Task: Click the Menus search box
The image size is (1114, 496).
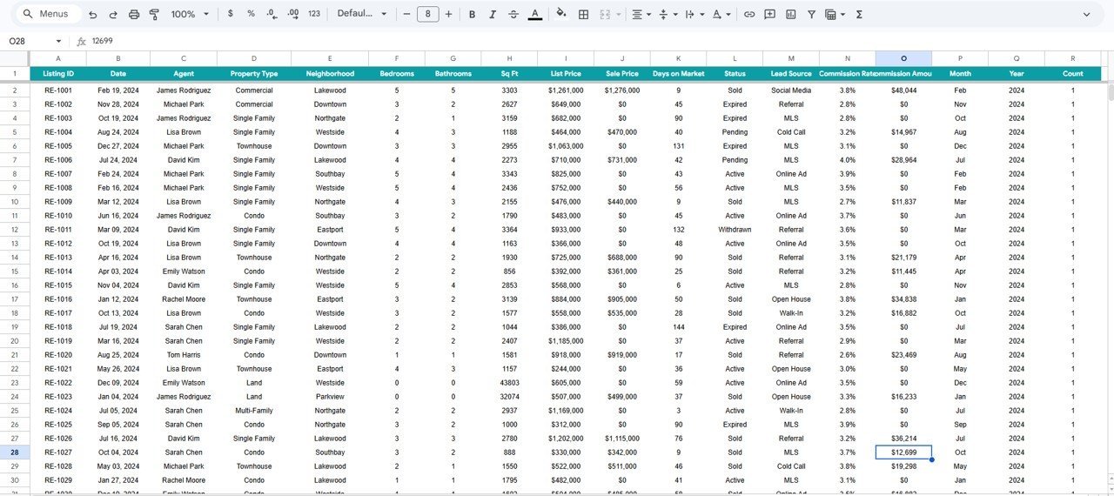Action: click(50, 15)
